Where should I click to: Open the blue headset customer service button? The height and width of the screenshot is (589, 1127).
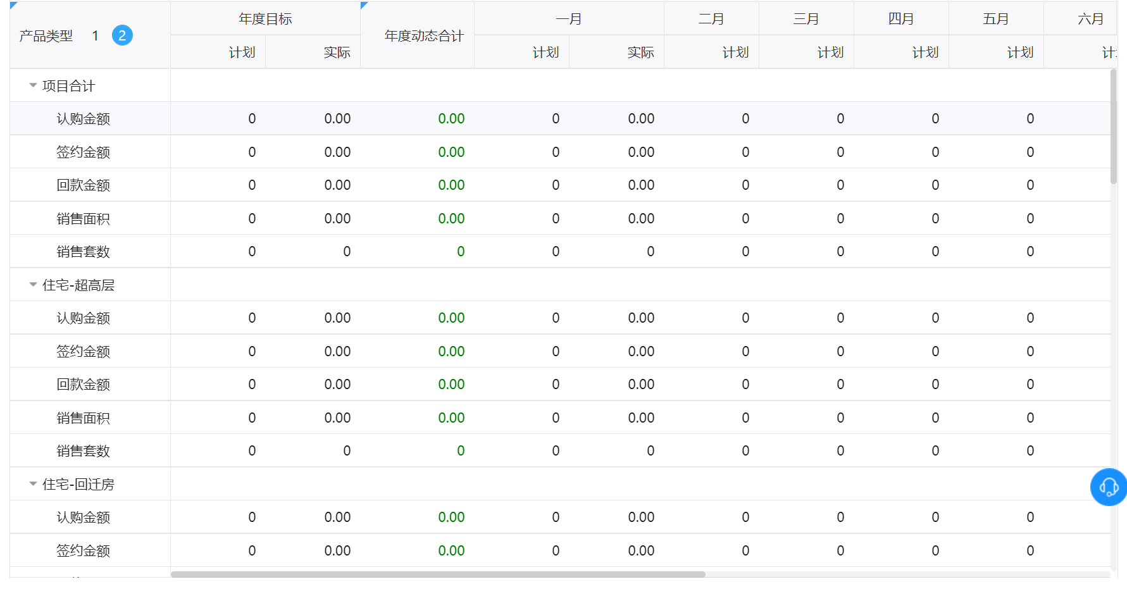(x=1109, y=487)
